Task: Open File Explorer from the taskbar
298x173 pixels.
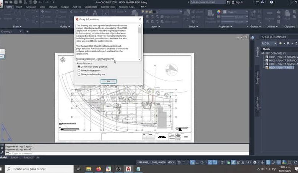Action: (89, 169)
